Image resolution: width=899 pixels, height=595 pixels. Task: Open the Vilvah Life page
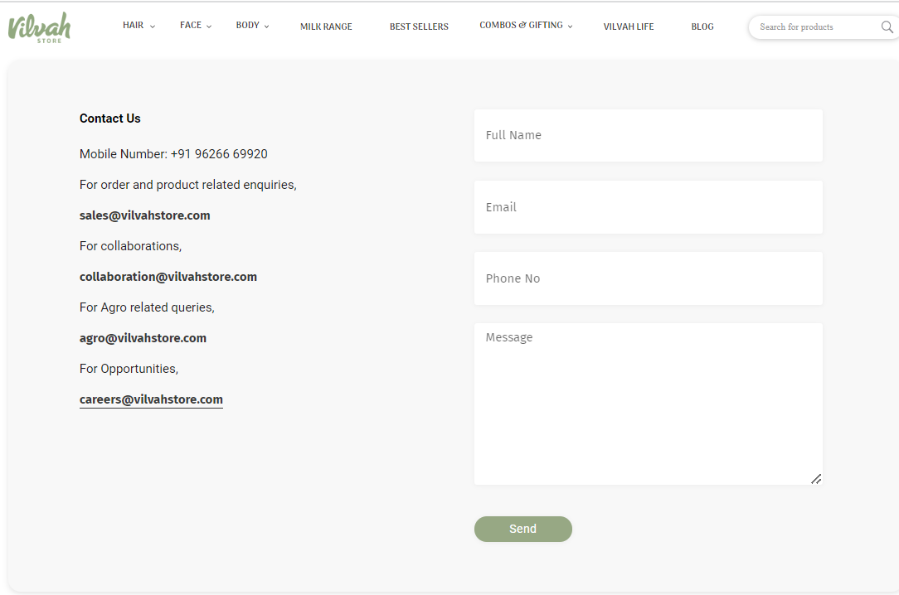coord(628,27)
